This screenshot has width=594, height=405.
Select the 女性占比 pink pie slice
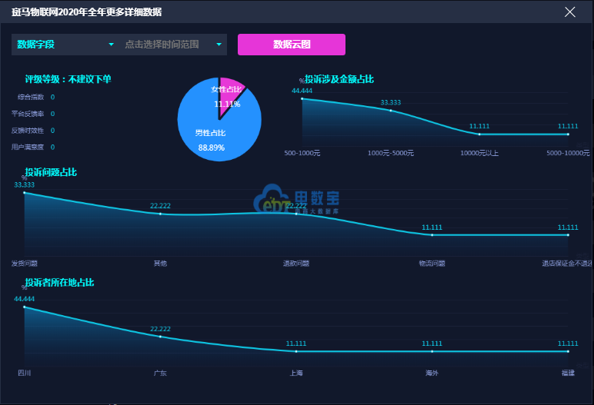[x=229, y=95]
